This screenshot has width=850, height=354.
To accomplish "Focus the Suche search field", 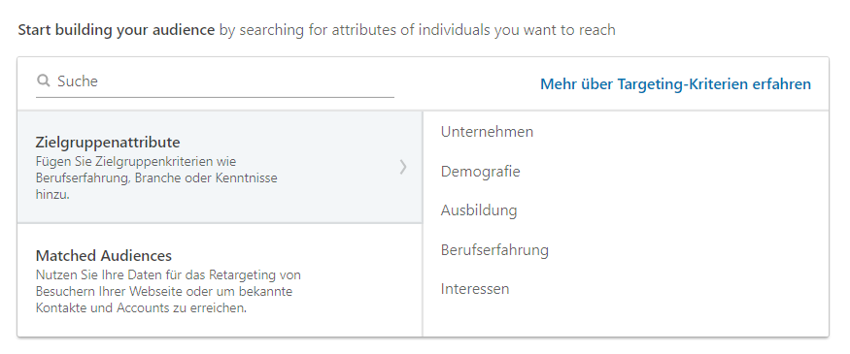I will 215,81.
